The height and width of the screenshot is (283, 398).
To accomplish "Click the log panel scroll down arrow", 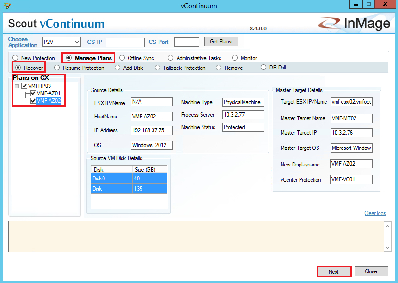I will (388, 247).
